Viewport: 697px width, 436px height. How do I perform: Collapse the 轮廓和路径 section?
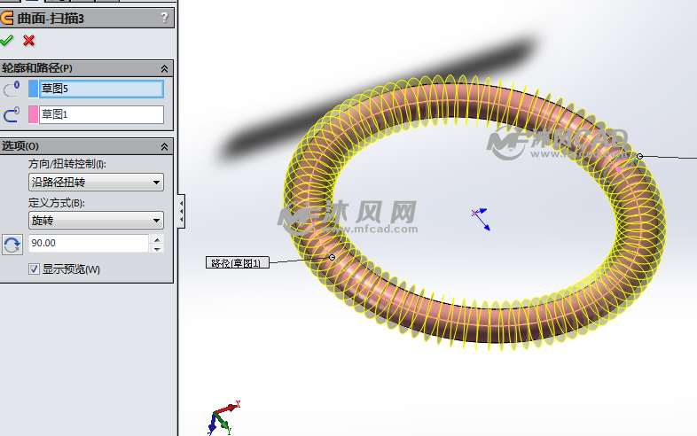pos(164,68)
